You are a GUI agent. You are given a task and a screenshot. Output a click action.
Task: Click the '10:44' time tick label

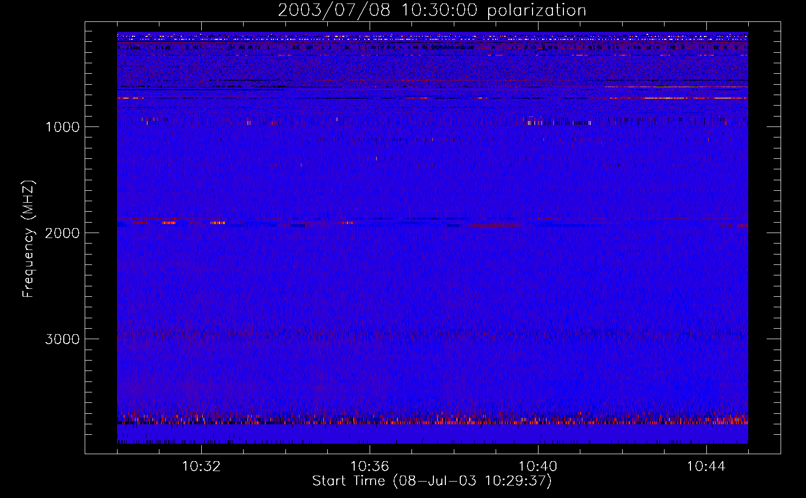(706, 467)
